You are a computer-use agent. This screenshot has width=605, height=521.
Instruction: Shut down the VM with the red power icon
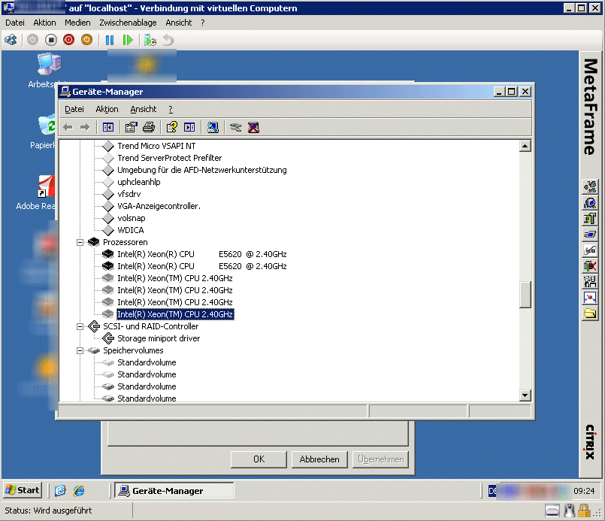68,40
